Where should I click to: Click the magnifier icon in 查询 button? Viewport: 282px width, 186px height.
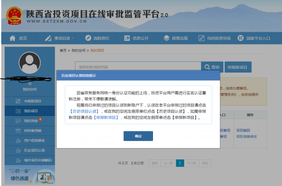point(207,67)
